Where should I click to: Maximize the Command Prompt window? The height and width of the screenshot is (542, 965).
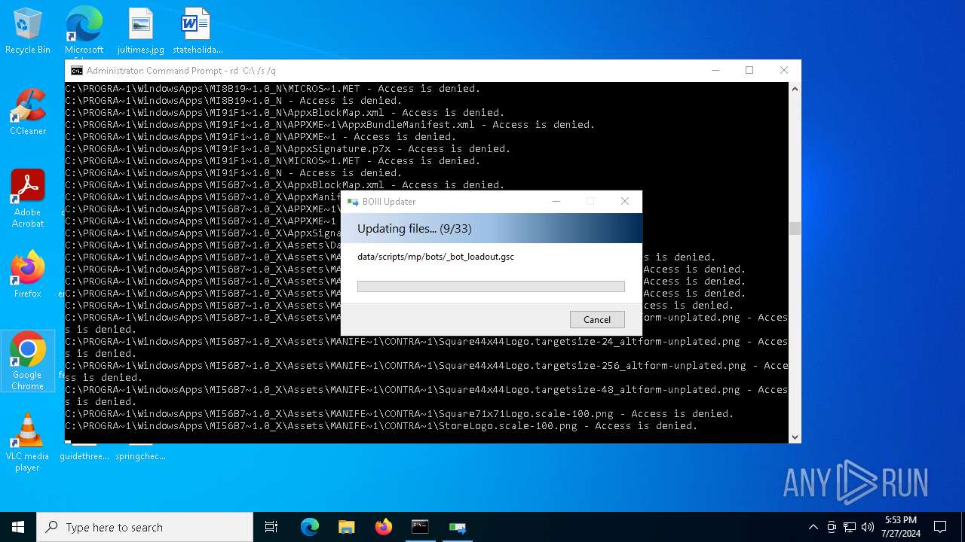(x=749, y=70)
